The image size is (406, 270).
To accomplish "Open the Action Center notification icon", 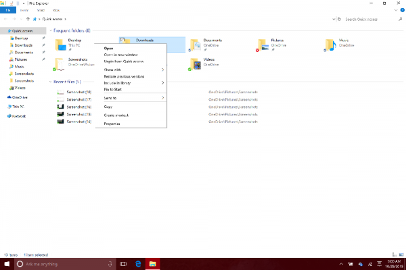I will coord(380,264).
